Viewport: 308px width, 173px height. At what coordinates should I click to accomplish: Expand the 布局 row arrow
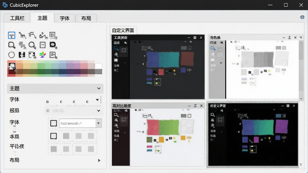[99, 160]
